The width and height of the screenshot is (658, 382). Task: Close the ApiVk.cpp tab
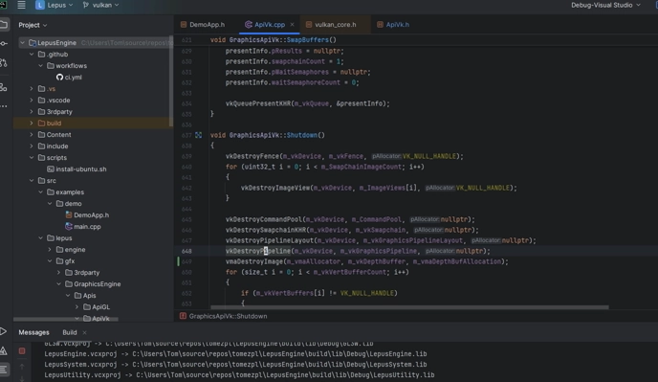click(292, 25)
